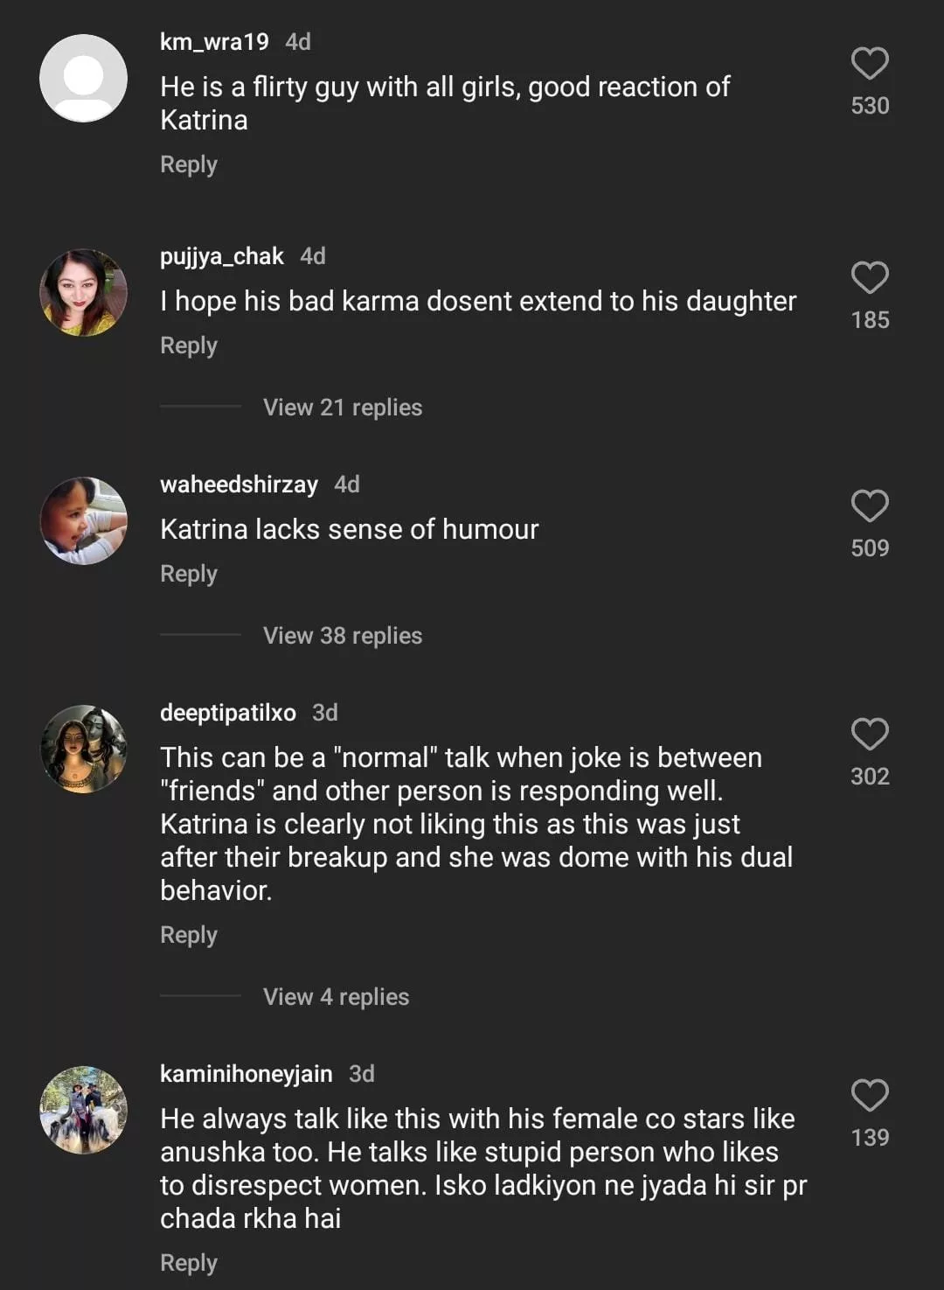Open kaminihoneyjain's profile picture
Image resolution: width=944 pixels, height=1290 pixels.
[84, 1110]
